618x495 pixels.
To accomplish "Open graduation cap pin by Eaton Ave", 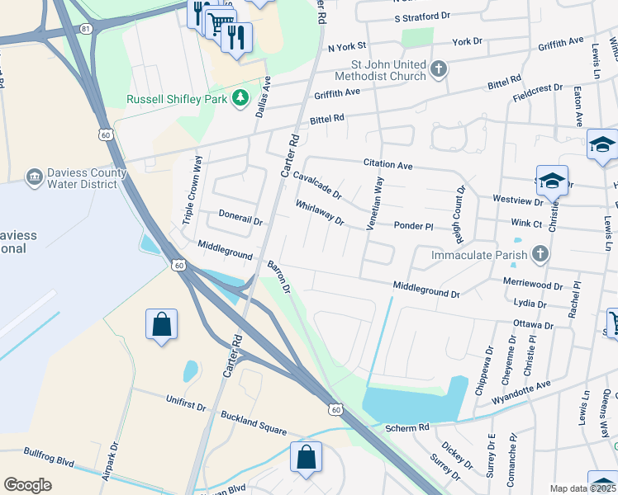I will [602, 146].
